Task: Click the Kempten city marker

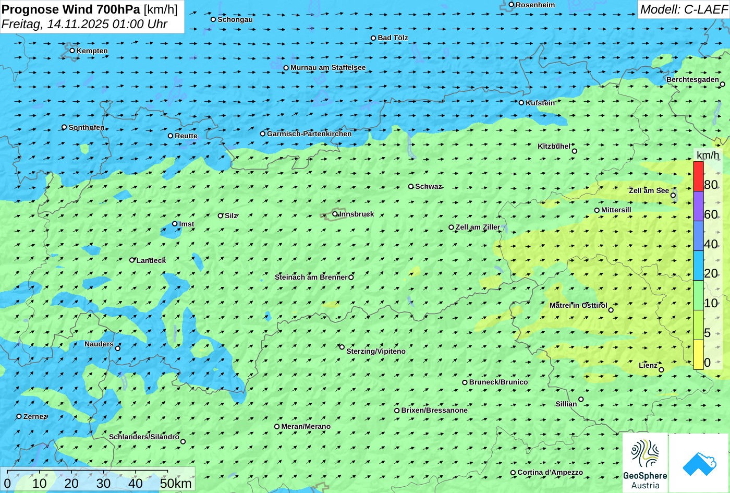Action: 72,51
